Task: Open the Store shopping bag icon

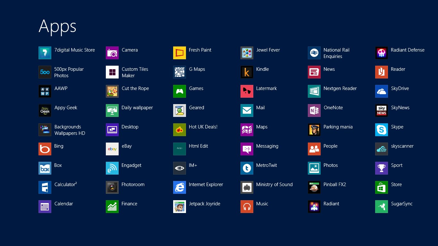Action: click(x=382, y=187)
